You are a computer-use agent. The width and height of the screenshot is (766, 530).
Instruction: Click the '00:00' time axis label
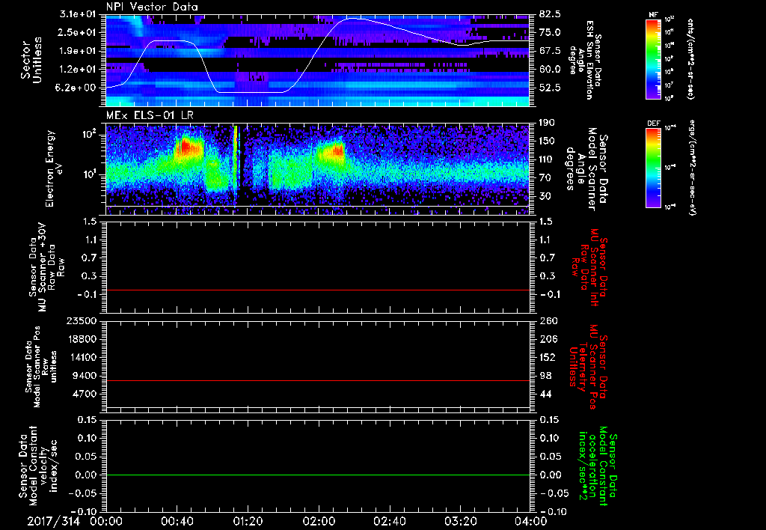(x=106, y=521)
